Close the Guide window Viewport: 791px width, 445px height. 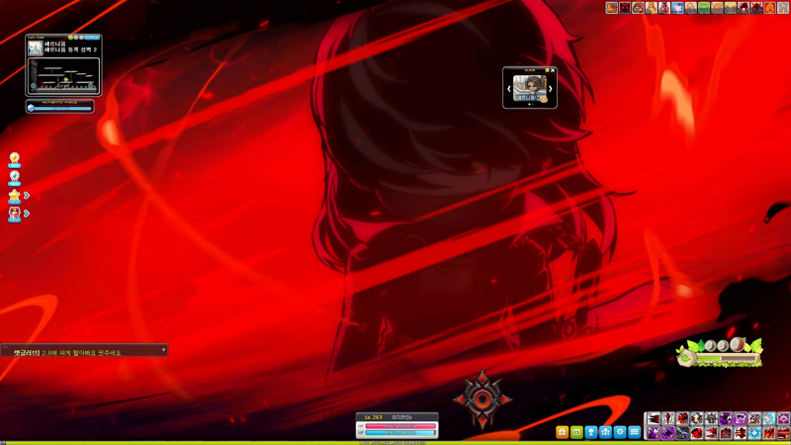pyautogui.click(x=553, y=70)
